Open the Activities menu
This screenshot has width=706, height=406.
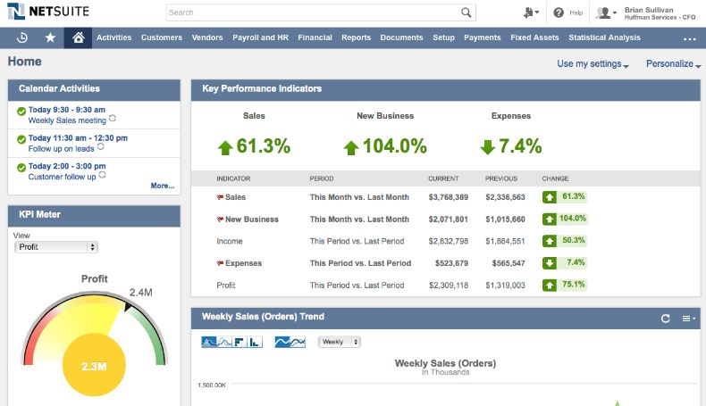click(x=113, y=37)
